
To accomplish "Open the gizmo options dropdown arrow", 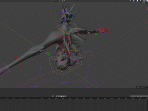I will [x=135, y=1].
